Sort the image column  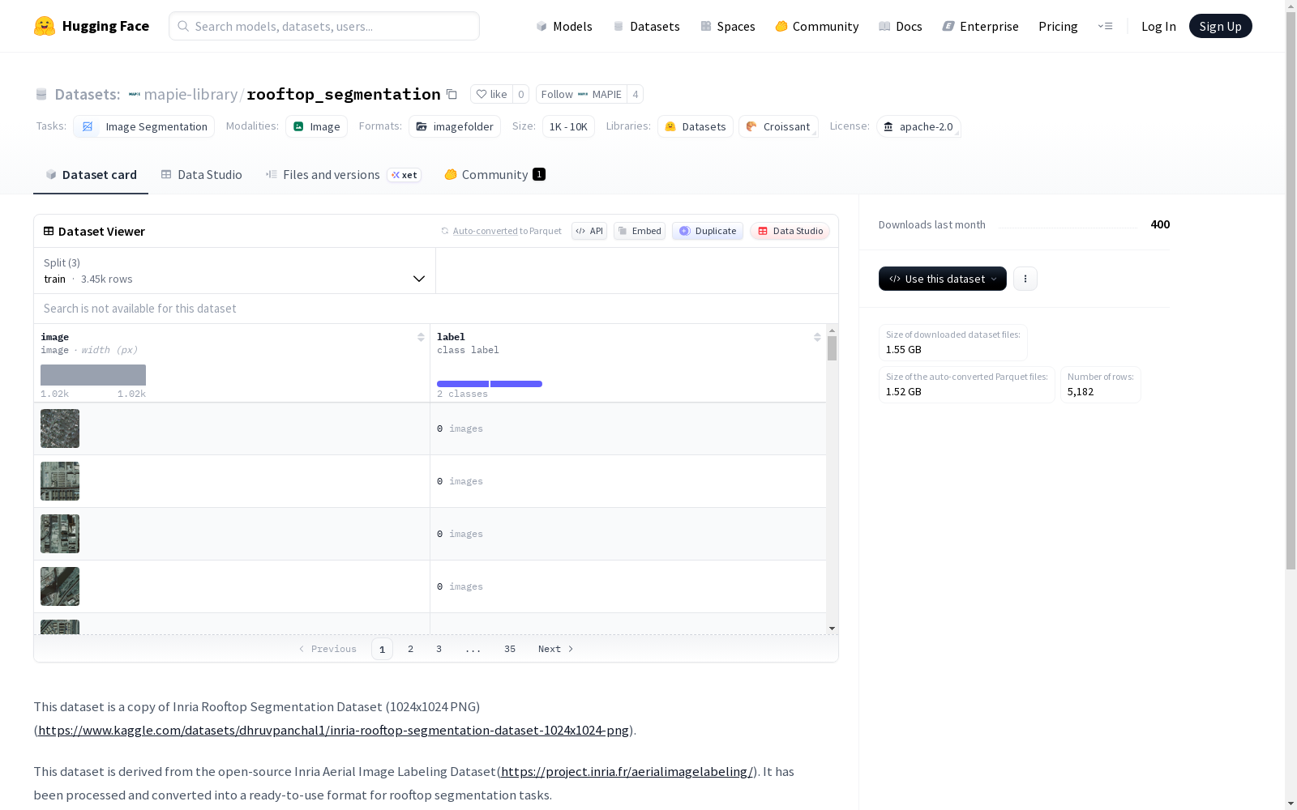(x=421, y=337)
